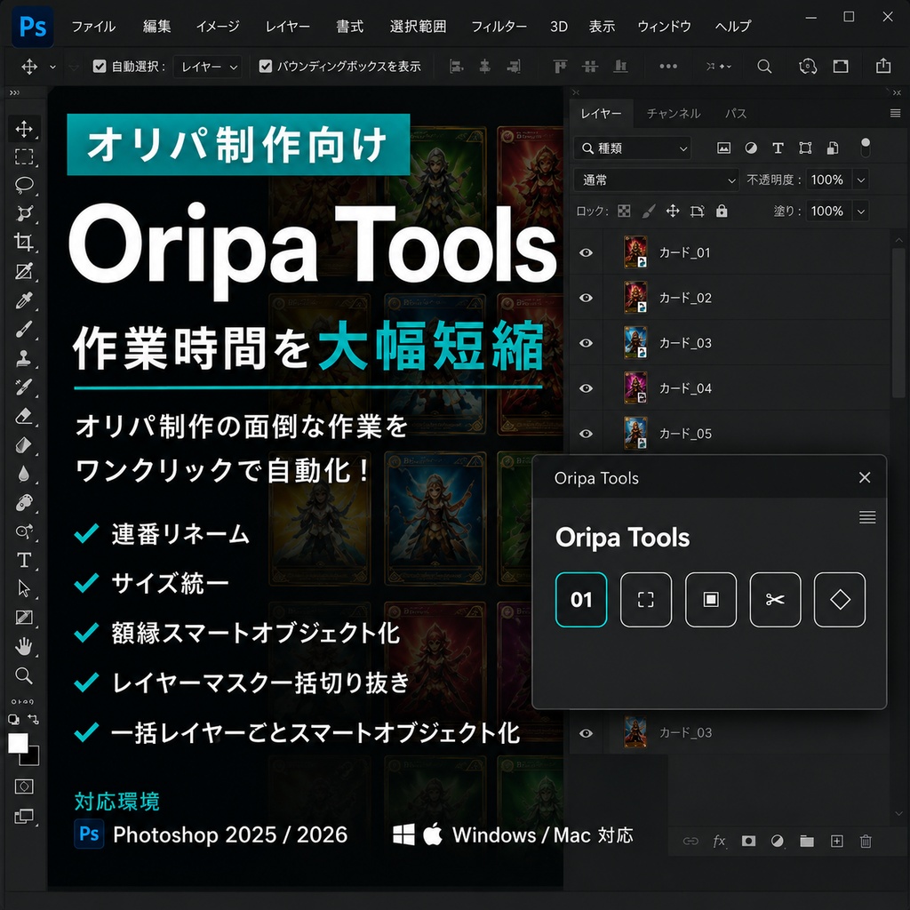Open the ウィンドウ menu
Viewport: 910px width, 910px height.
tap(665, 27)
